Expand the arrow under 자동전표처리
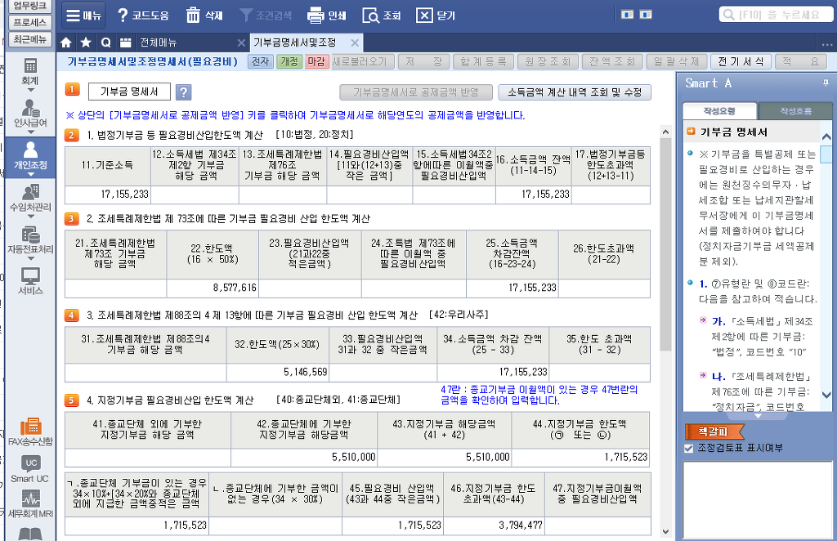The image size is (837, 541). click(30, 258)
